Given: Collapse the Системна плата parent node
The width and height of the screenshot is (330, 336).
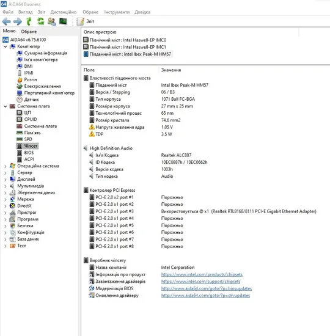Looking at the screenshot, I should pos(5,106).
